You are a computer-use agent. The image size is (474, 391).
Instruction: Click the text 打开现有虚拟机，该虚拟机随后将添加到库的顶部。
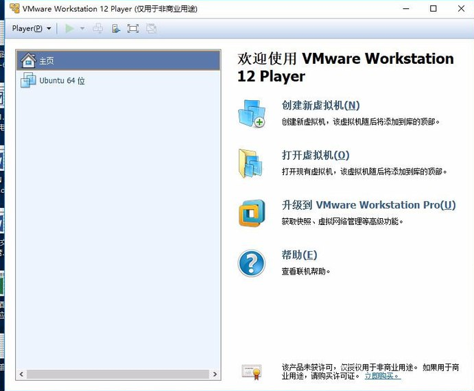(364, 171)
